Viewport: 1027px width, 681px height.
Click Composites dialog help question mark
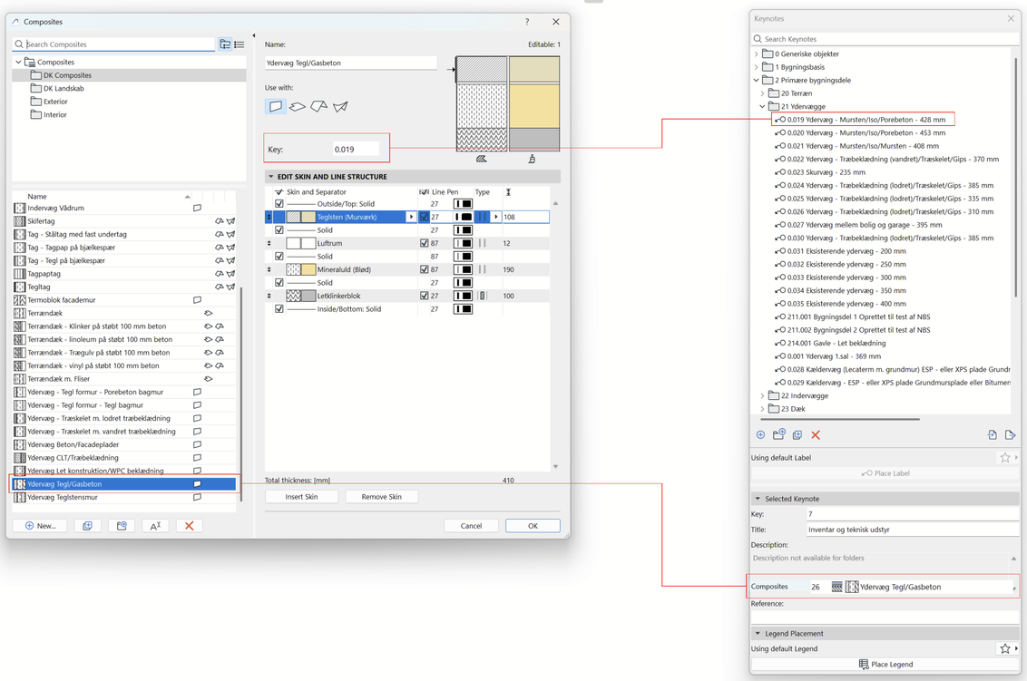coord(526,22)
